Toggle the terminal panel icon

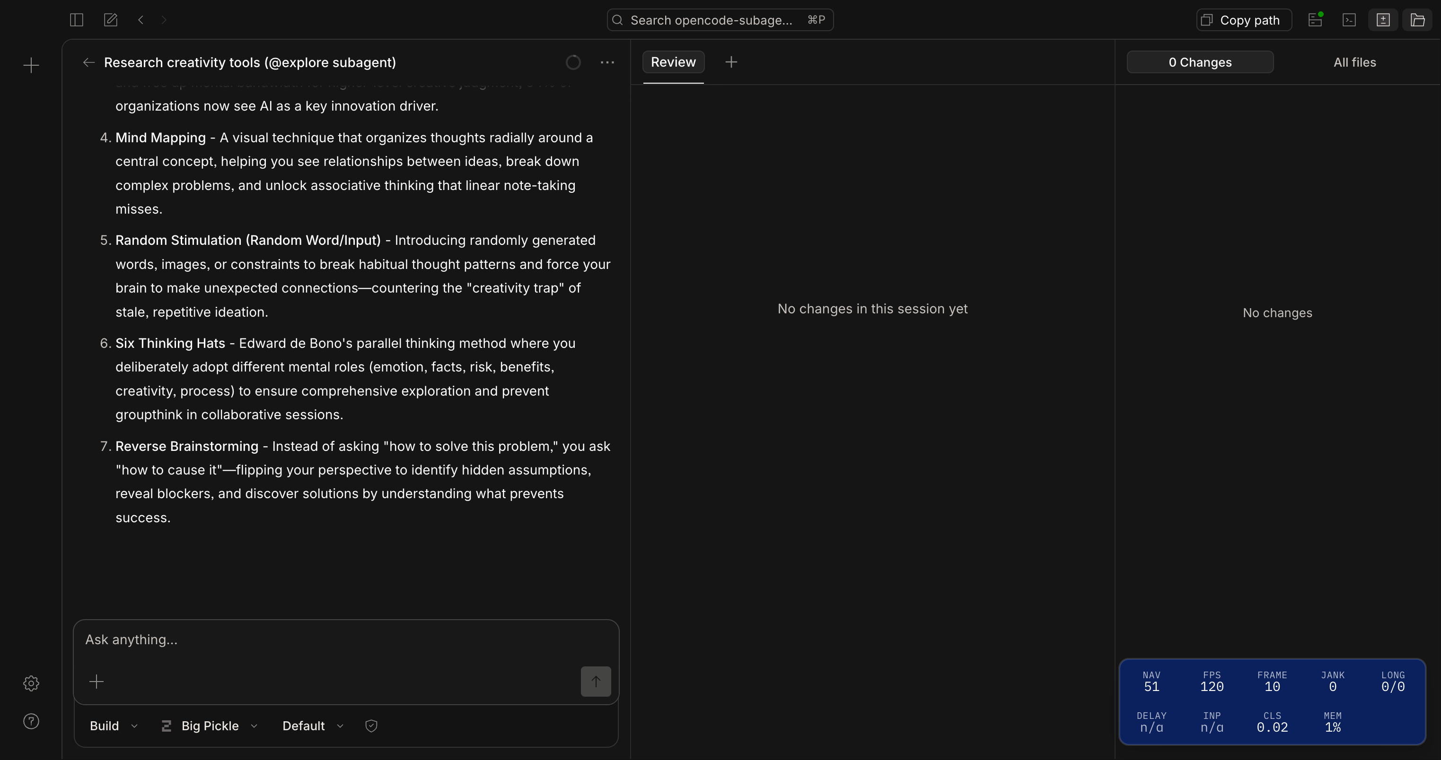(1349, 20)
